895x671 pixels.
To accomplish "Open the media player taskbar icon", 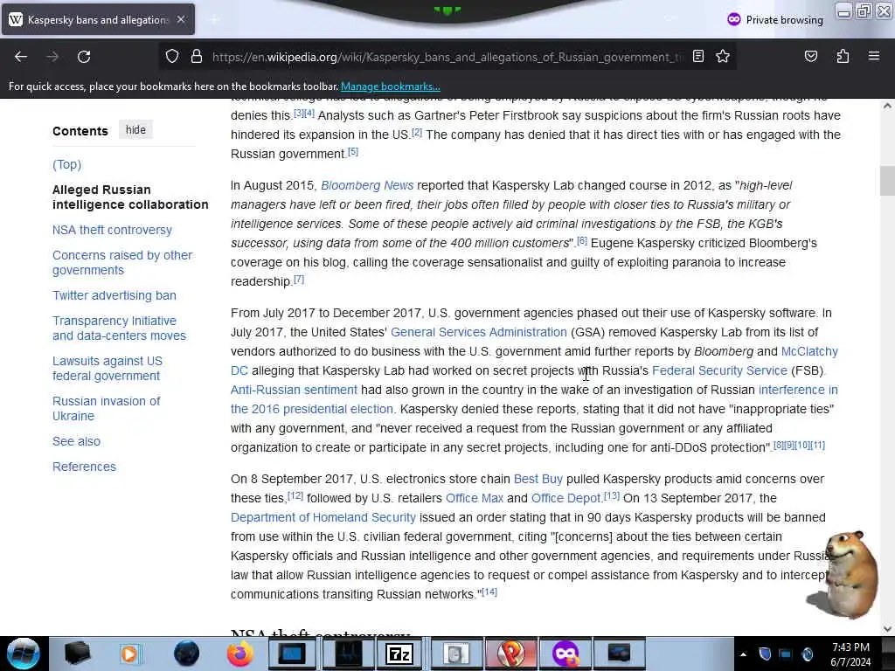I will pos(129,654).
